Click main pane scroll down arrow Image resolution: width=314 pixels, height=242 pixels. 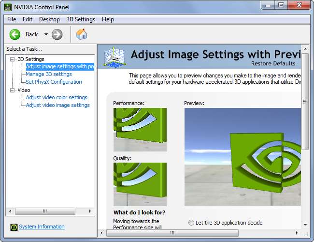click(x=305, y=225)
